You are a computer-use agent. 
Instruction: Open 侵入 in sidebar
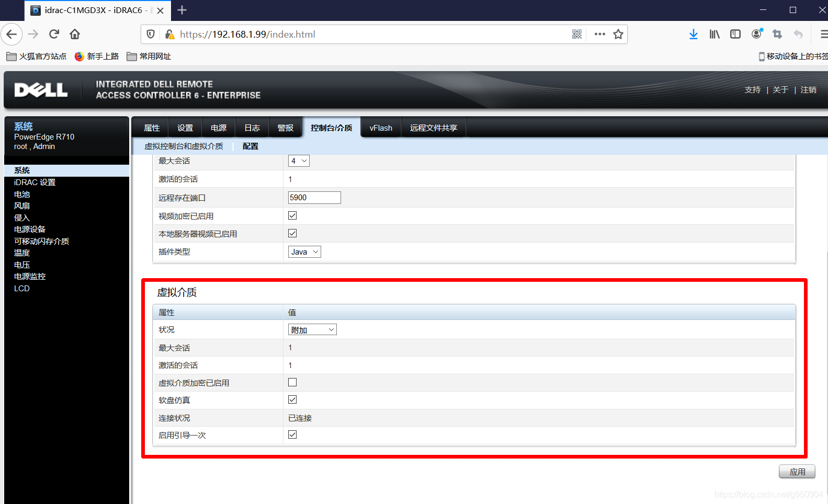click(22, 218)
